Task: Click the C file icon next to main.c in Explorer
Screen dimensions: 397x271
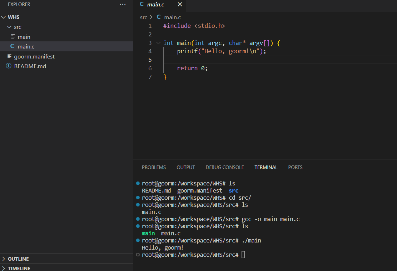Action: 13,46
